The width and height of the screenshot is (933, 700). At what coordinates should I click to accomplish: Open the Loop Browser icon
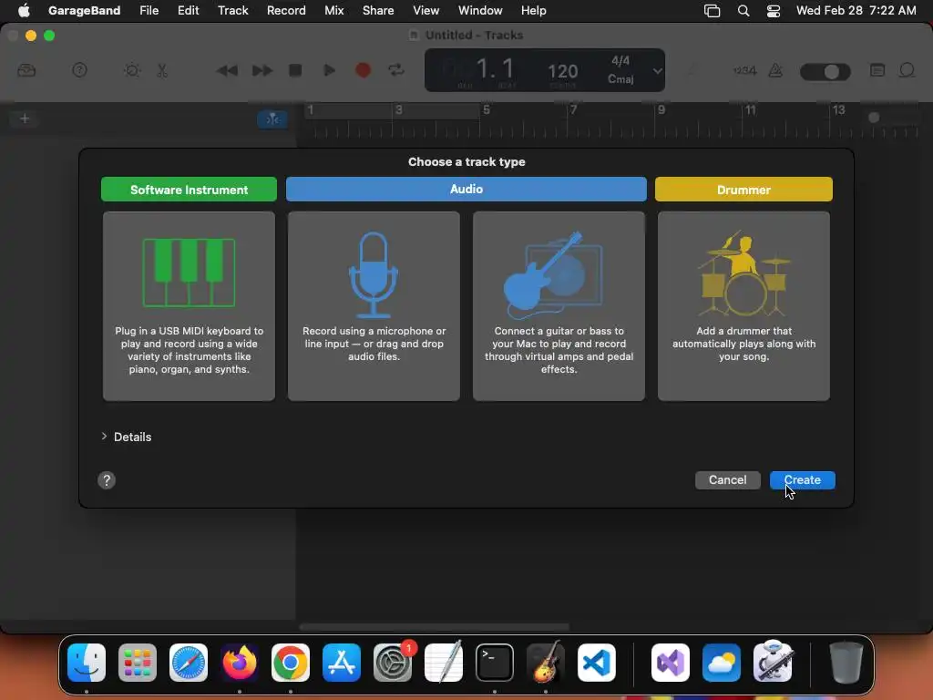click(x=907, y=70)
